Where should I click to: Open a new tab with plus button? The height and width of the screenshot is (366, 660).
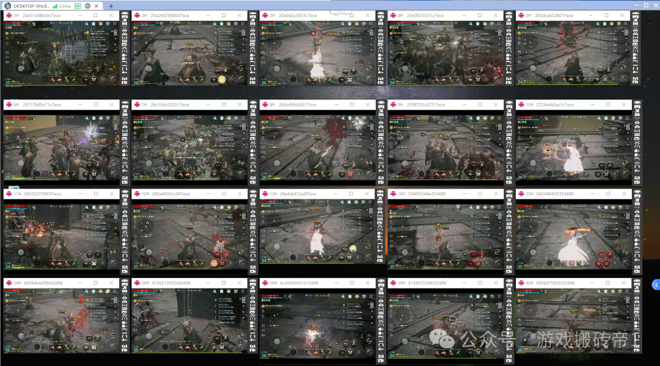click(x=111, y=5)
